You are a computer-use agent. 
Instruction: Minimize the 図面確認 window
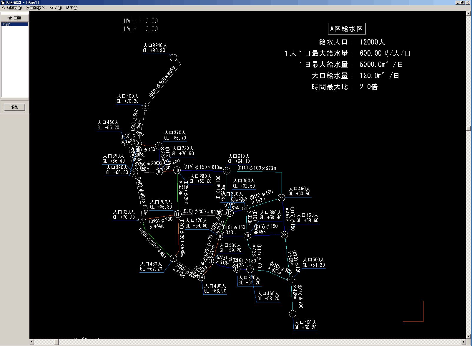pos(458,2)
